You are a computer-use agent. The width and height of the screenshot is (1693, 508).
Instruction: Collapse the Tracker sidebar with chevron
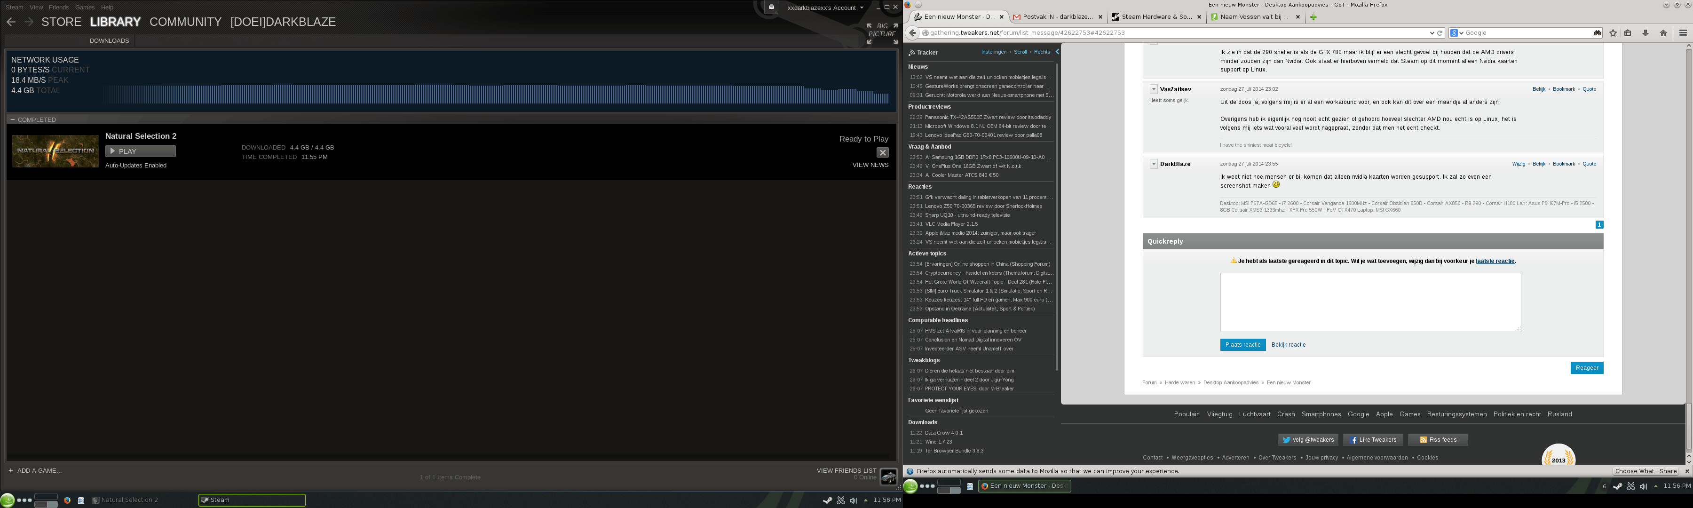tap(1058, 52)
